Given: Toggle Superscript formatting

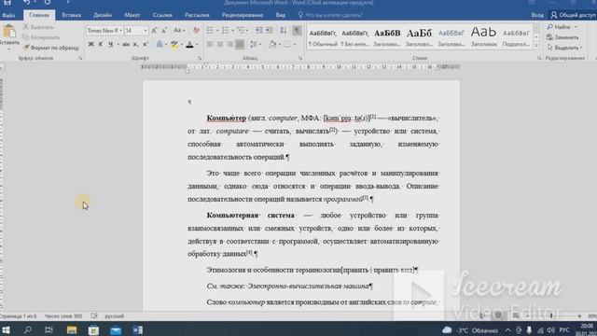Looking at the screenshot, I should click(146, 44).
